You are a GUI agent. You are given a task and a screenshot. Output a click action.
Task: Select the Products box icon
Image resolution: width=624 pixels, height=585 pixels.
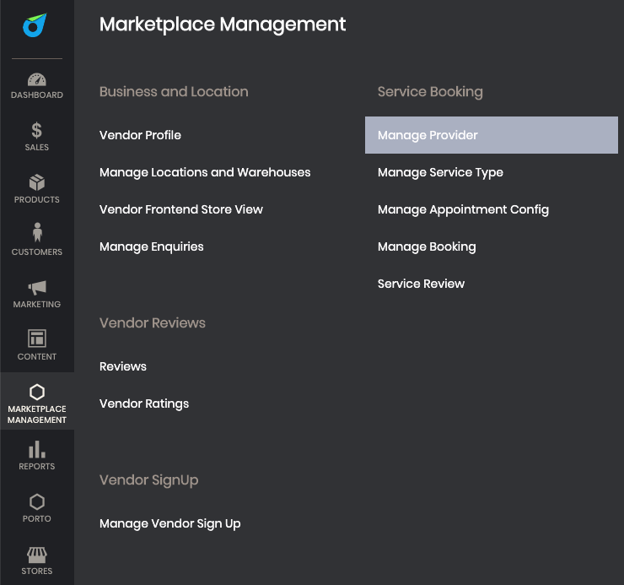point(37,183)
